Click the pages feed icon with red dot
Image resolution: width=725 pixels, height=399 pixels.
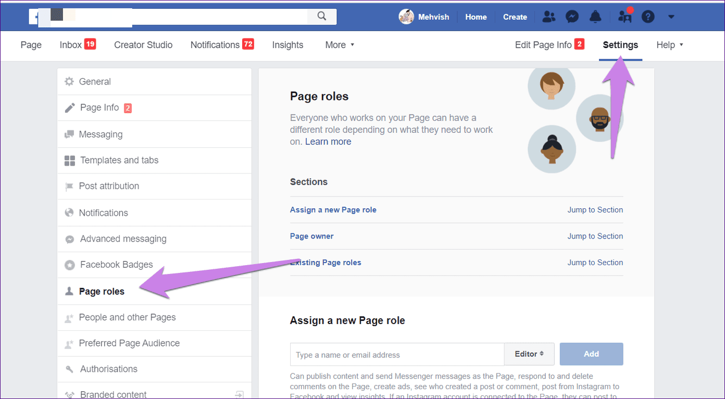[x=624, y=17]
